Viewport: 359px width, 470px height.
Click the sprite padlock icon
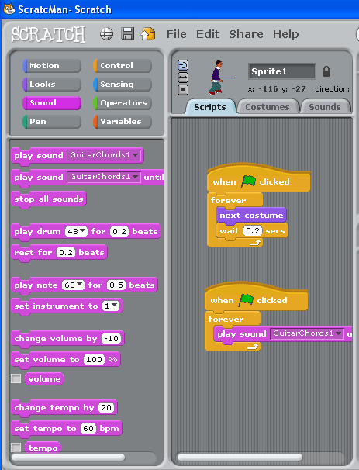coord(326,71)
